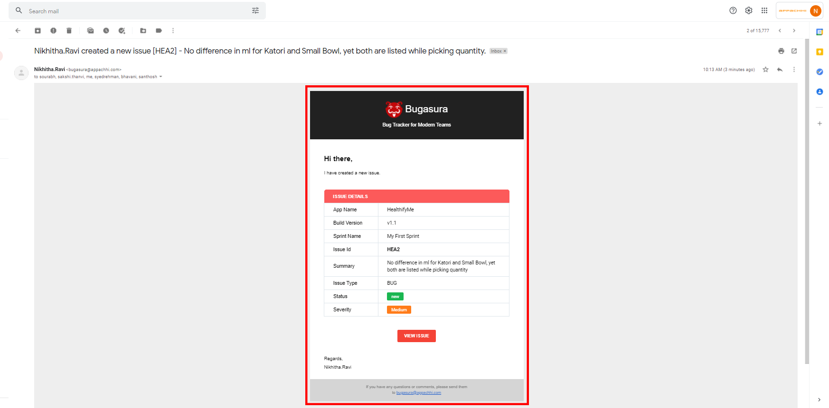Open the toolbar More options menu
This screenshot has height=408, width=829.
[x=173, y=31]
